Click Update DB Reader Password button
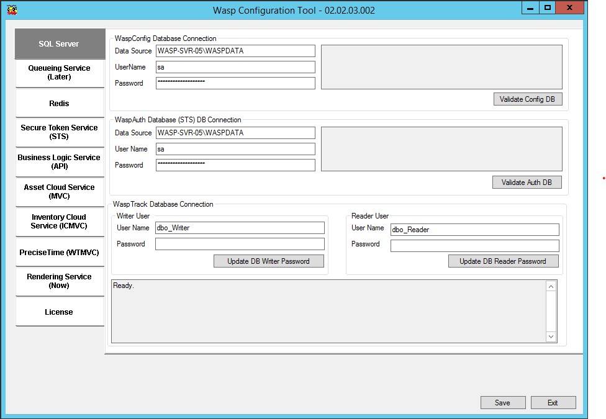Viewport: 606px width, 419px height. coord(503,261)
